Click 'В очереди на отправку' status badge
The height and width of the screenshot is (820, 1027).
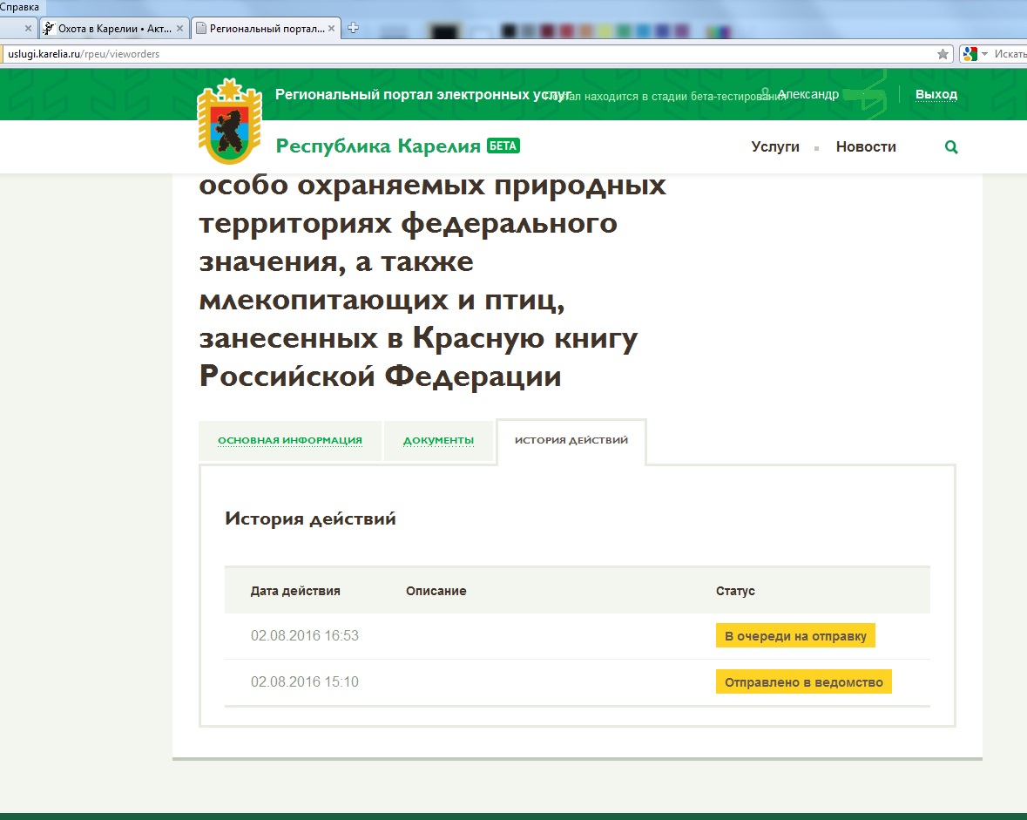coord(795,635)
